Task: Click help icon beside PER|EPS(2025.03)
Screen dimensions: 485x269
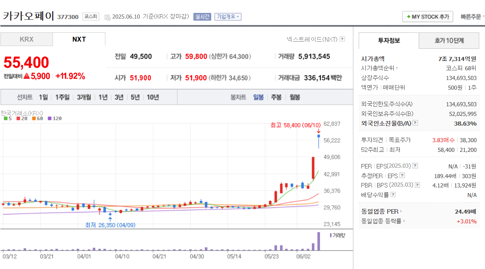Action: pyautogui.click(x=415, y=166)
